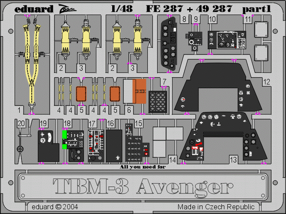Viewport: 286px width, 214px height.
Task: Click the lower instrument panel part 13
Action: (219, 139)
